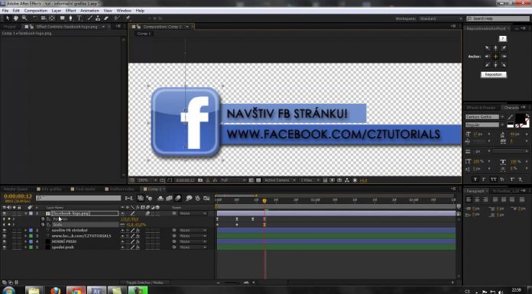Select the Hand tool

(15, 18)
